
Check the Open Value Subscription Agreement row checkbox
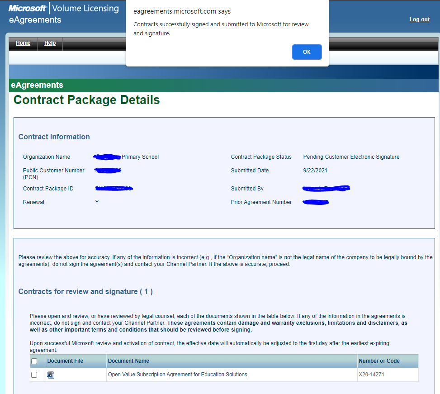[x=34, y=375]
